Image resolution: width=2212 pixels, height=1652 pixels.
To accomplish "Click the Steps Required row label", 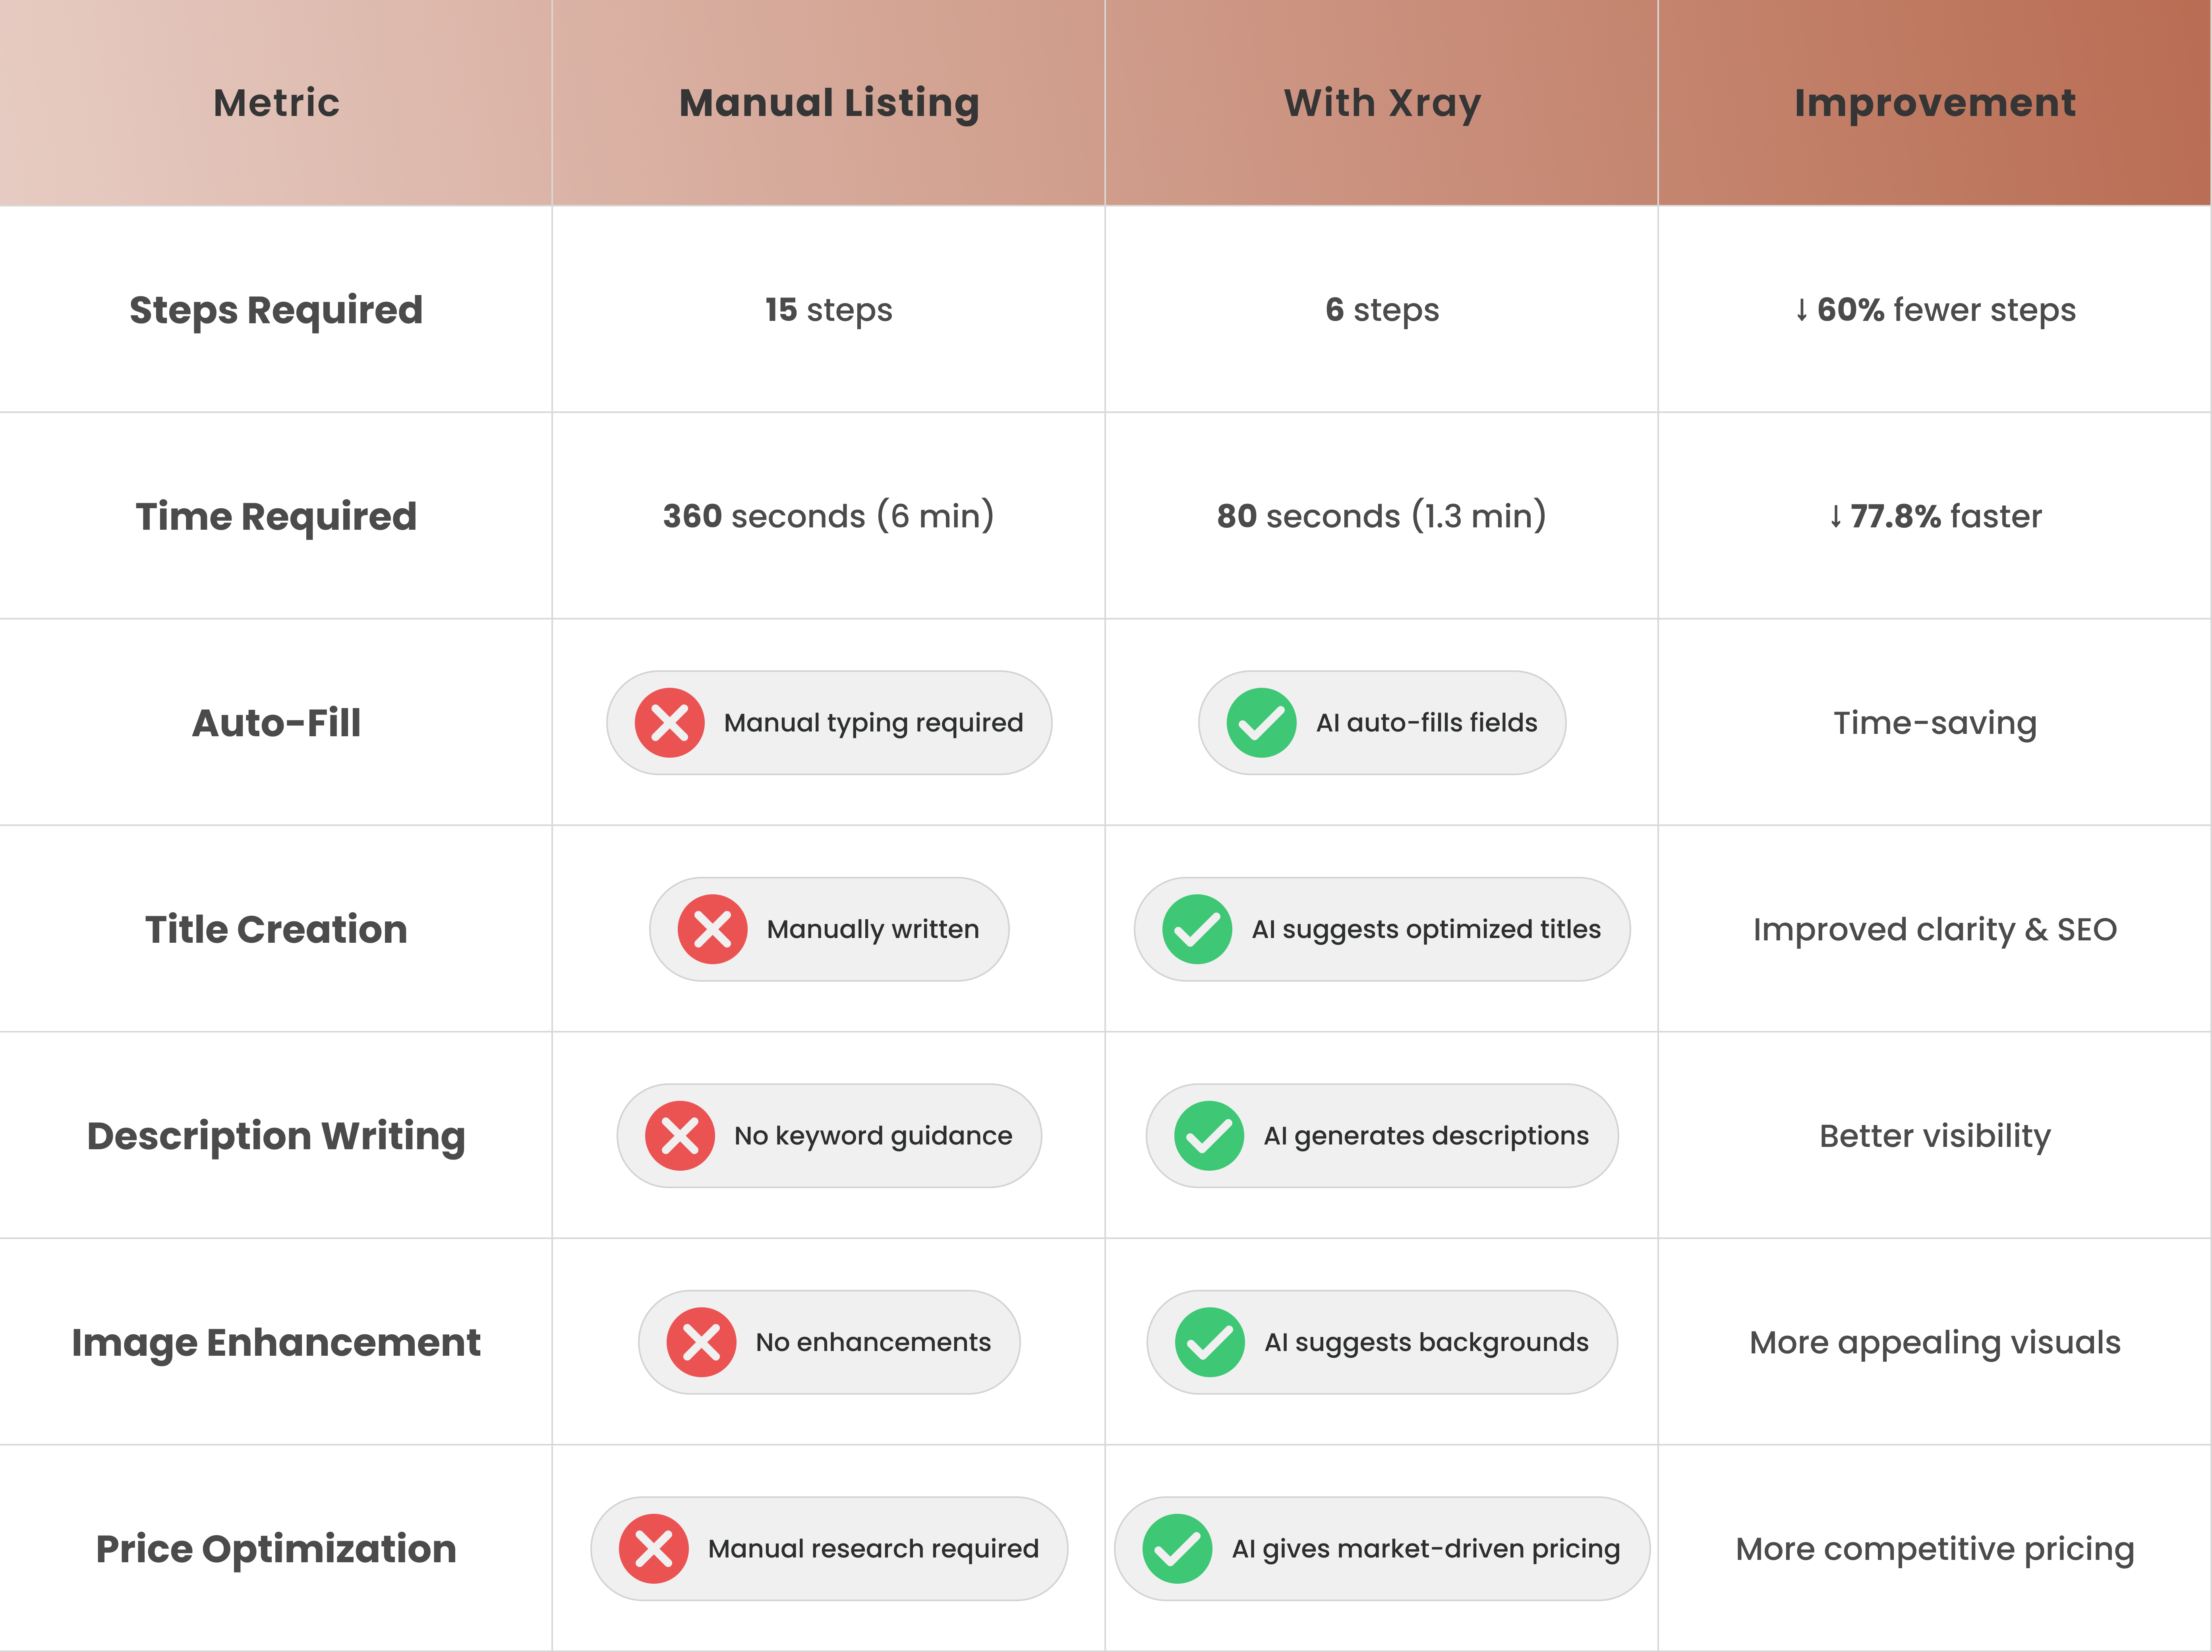I will pyautogui.click(x=276, y=310).
